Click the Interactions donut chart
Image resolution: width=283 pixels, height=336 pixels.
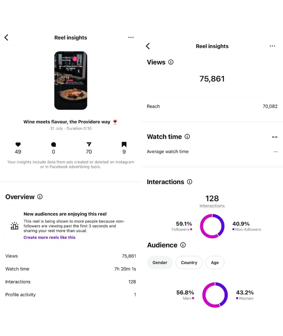[212, 226]
